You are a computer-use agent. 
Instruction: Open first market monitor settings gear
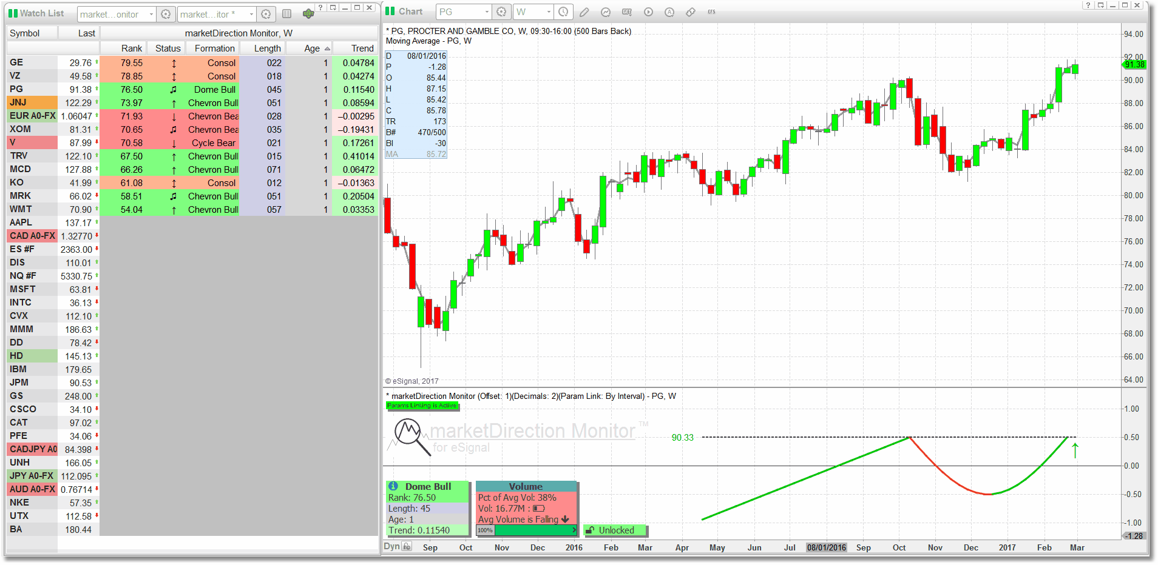165,14
